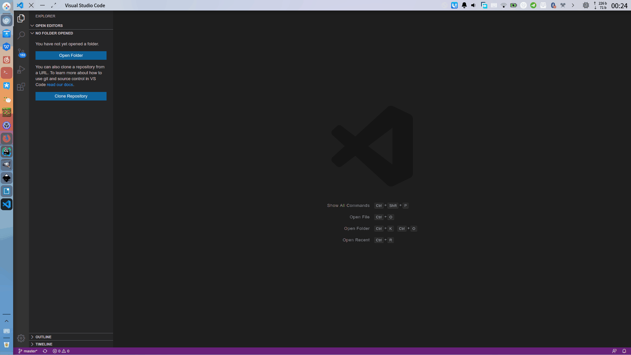Launch the terminal from the dock
631x355 pixels.
pyautogui.click(x=7, y=73)
